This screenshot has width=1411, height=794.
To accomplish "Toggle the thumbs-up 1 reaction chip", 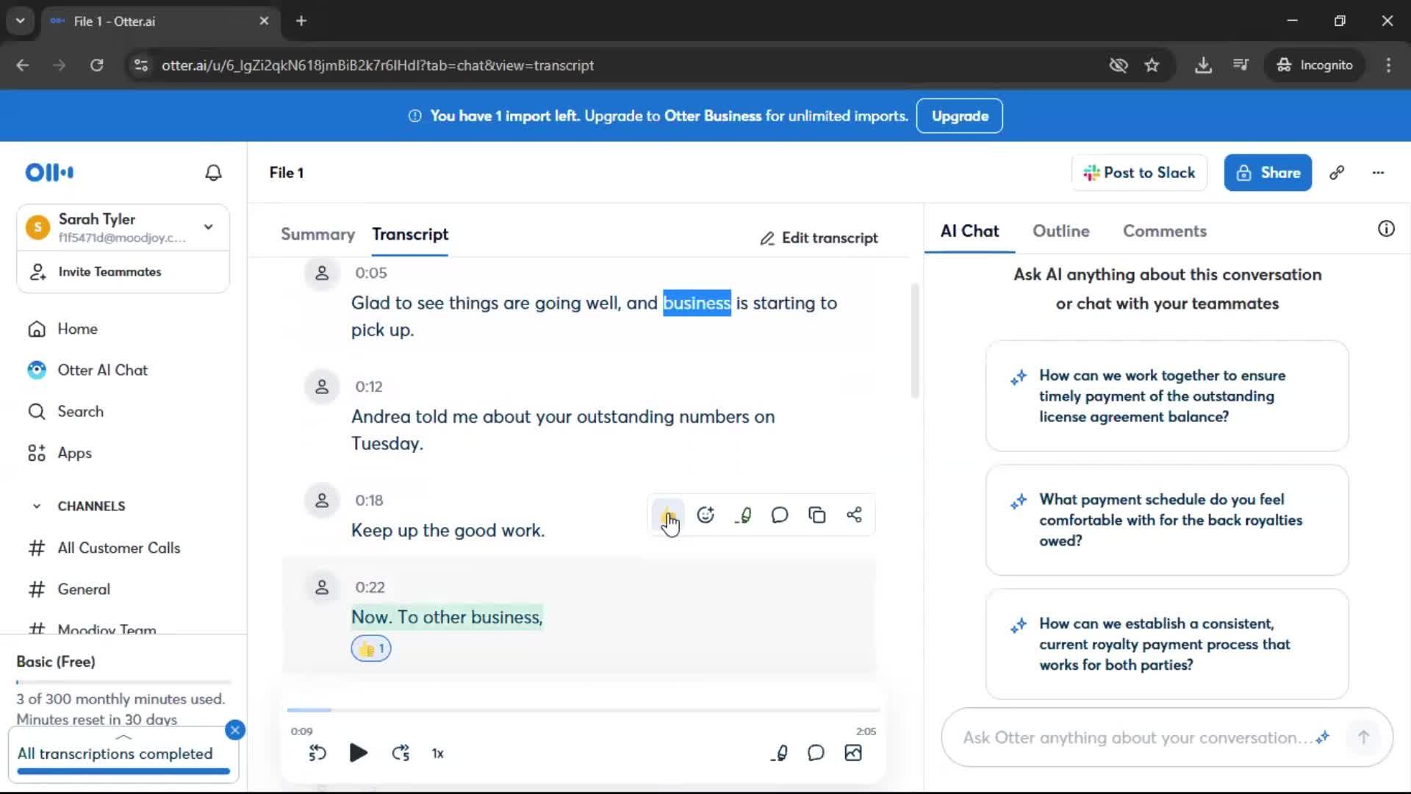I will coord(371,648).
